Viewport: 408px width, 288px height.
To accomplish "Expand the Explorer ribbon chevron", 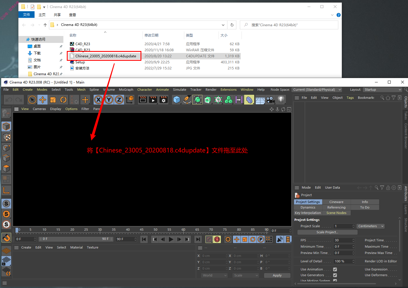I will [332, 15].
